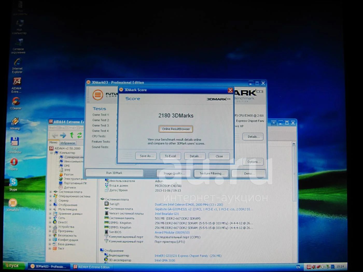Expand DirectX tree node
The image size is (363, 272).
point(50,222)
